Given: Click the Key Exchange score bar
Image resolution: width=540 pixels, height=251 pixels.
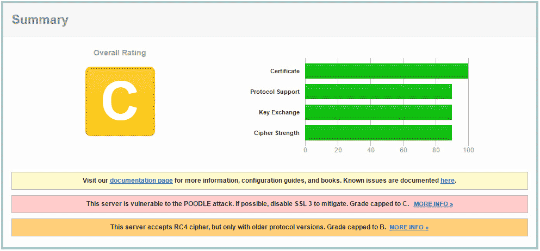Looking at the screenshot, I should [x=378, y=112].
